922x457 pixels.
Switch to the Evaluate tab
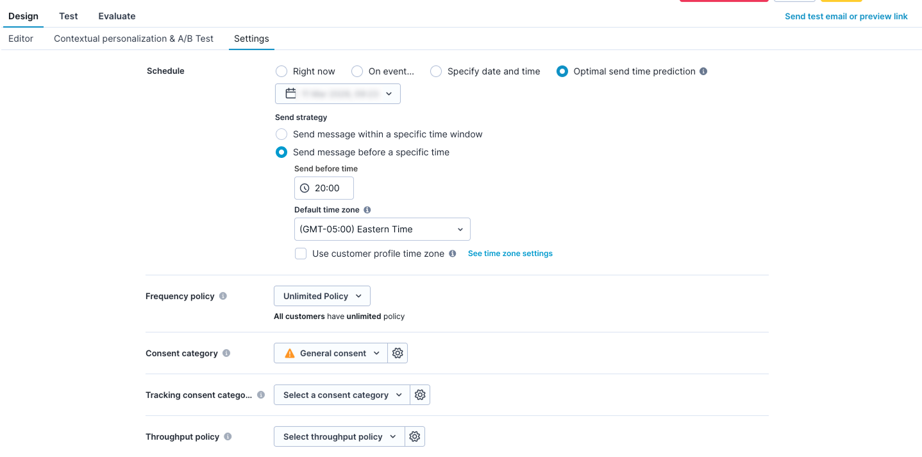pos(116,15)
